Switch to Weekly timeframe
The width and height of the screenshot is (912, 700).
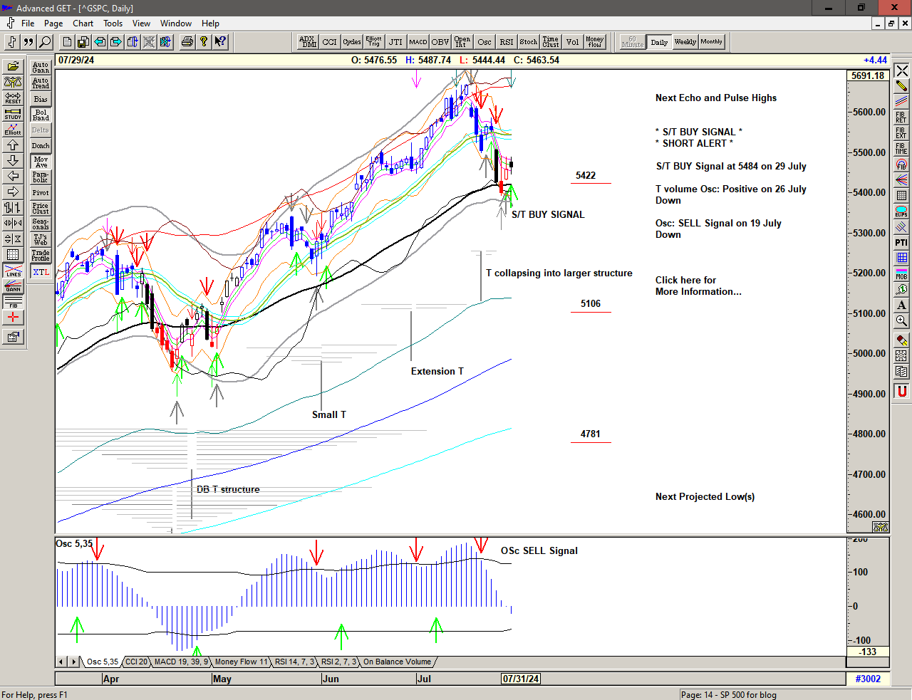pos(685,42)
